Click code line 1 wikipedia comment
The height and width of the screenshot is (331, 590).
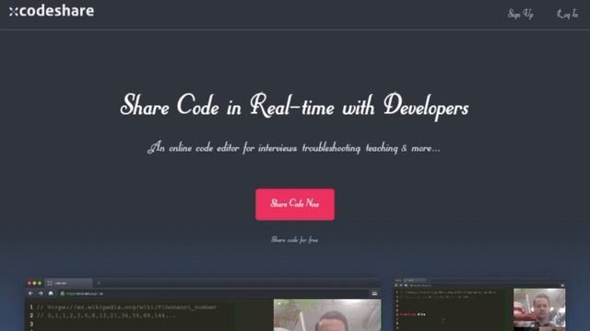pyautogui.click(x=126, y=307)
